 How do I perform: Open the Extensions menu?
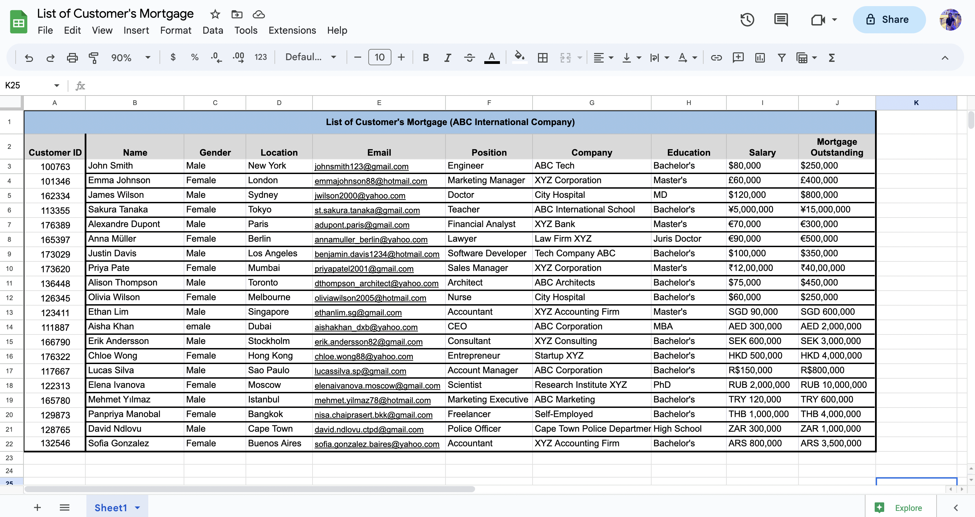[292, 30]
